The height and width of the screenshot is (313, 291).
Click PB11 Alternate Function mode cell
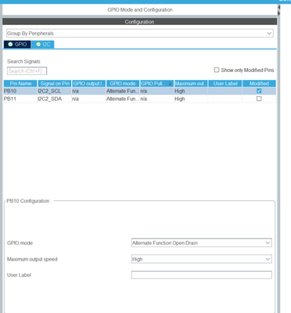tap(123, 99)
